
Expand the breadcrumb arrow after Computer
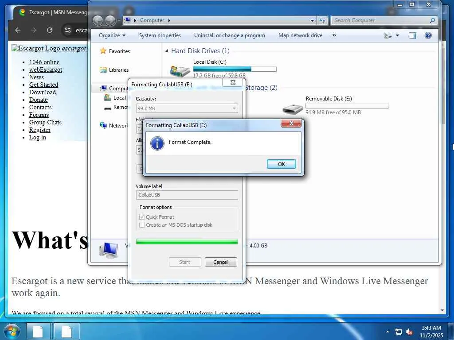coord(169,20)
